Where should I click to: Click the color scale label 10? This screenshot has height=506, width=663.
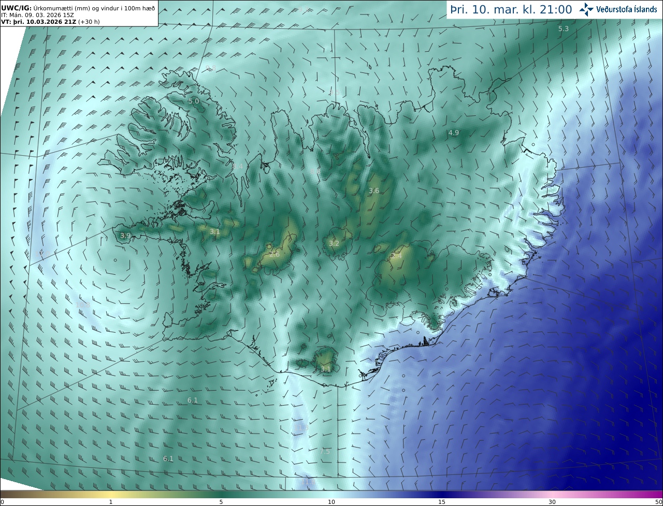(331, 502)
